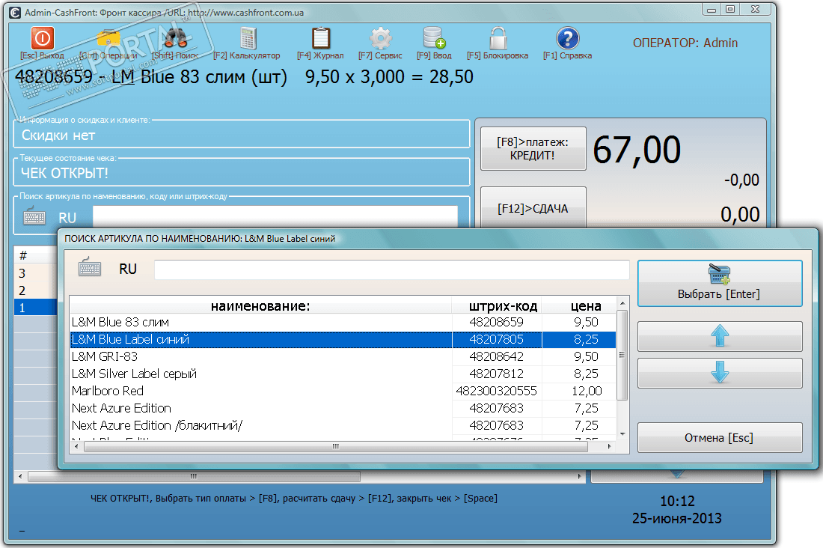Click barcode 48208642 cell
This screenshot has width=823, height=548.
pyautogui.click(x=497, y=357)
